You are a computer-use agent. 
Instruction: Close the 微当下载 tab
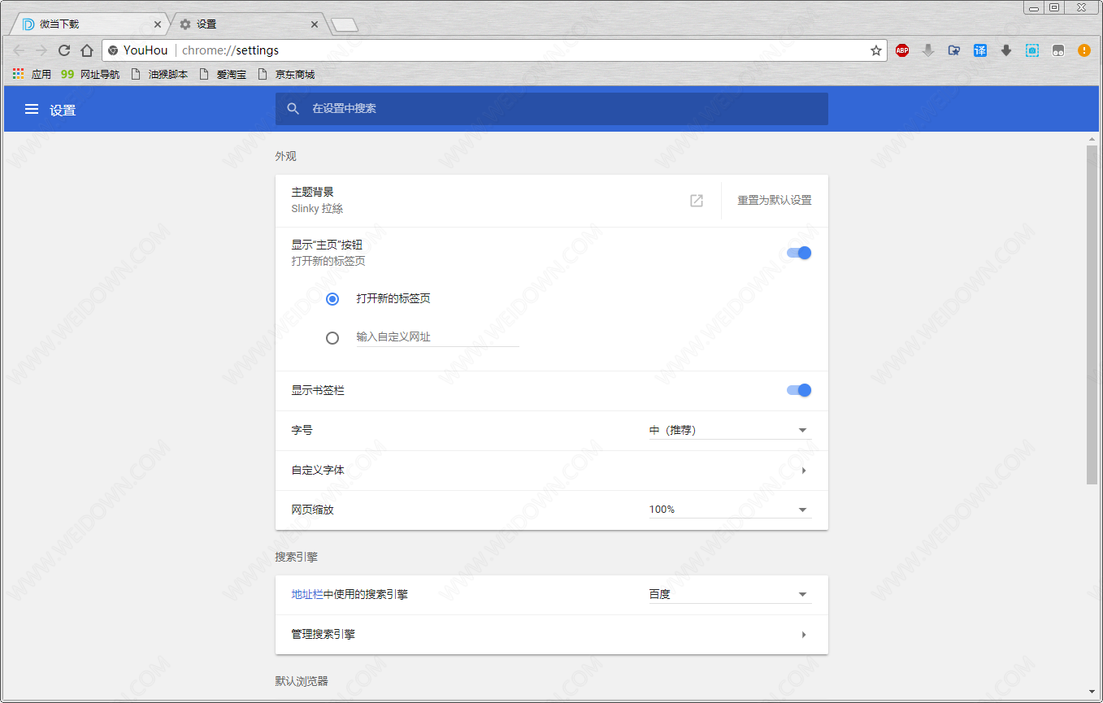(x=158, y=24)
